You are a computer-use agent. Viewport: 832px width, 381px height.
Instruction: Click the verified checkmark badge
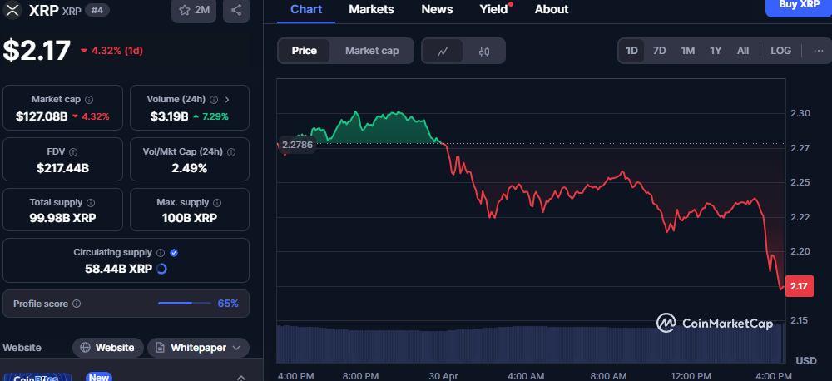174,253
